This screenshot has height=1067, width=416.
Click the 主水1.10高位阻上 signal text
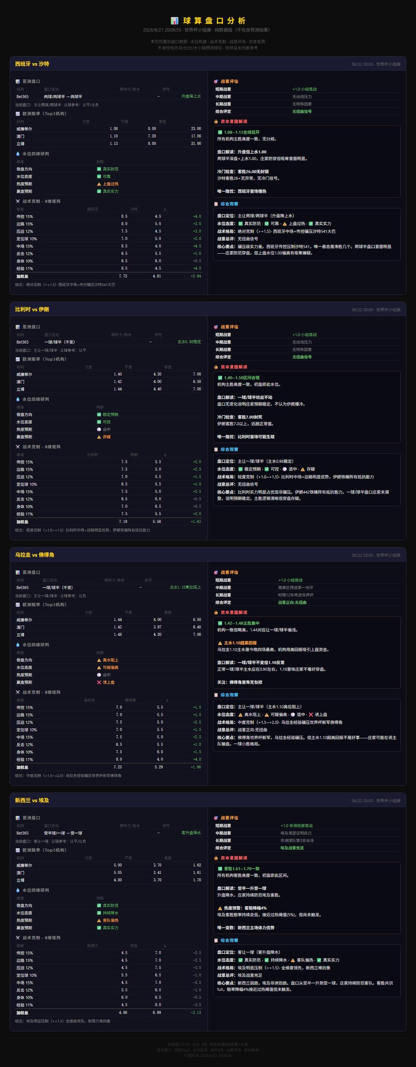(185, 588)
